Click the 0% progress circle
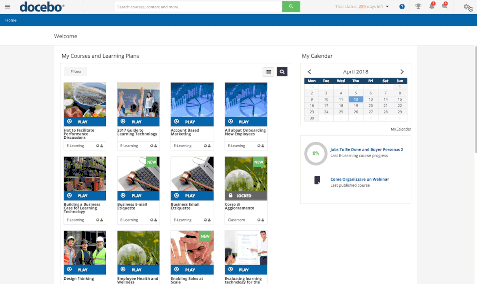 (316, 153)
